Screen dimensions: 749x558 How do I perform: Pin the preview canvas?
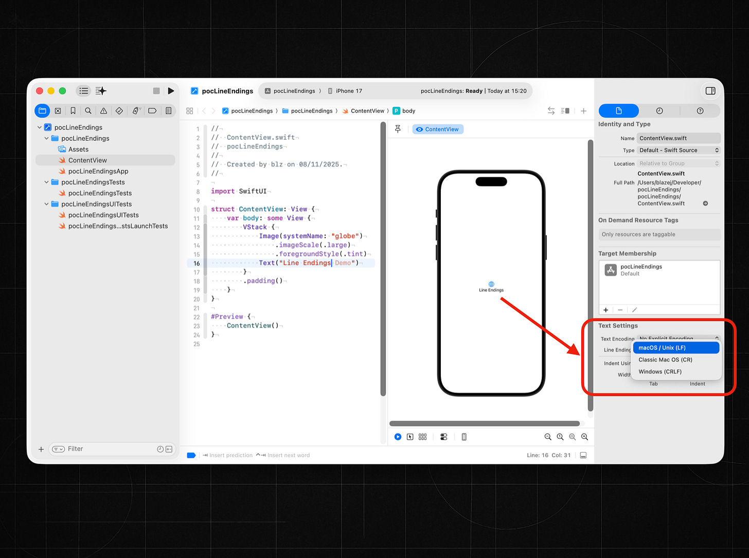[398, 129]
